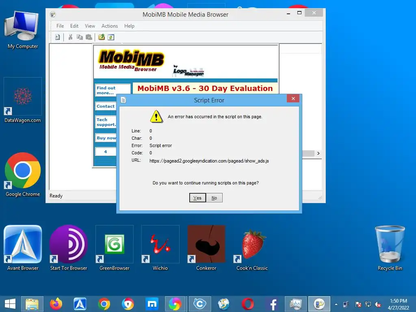Click the MobiMB app taskbar button
The width and height of the screenshot is (416, 312).
pos(319,304)
